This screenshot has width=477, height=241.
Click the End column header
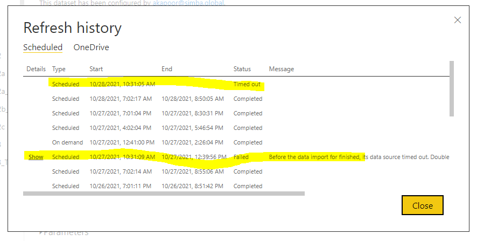[167, 69]
